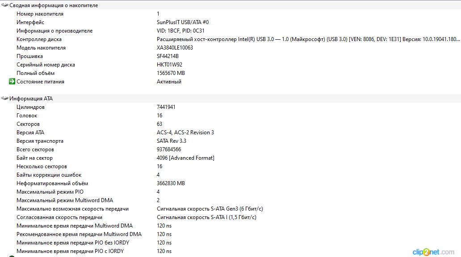This screenshot has height=257, width=461.
Task: Select Максимально возможная скорость передачи label
Action: point(73,209)
